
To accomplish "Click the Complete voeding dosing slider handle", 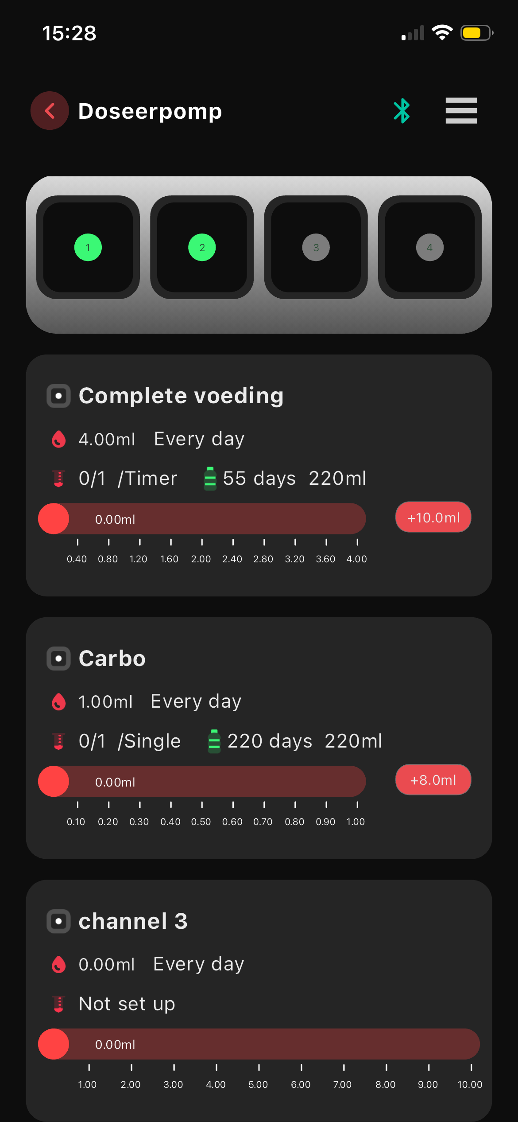I will [x=54, y=518].
